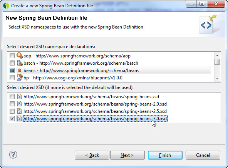Click the namespace list scroll-up arrow
The height and width of the screenshot is (168, 228).
point(217,55)
